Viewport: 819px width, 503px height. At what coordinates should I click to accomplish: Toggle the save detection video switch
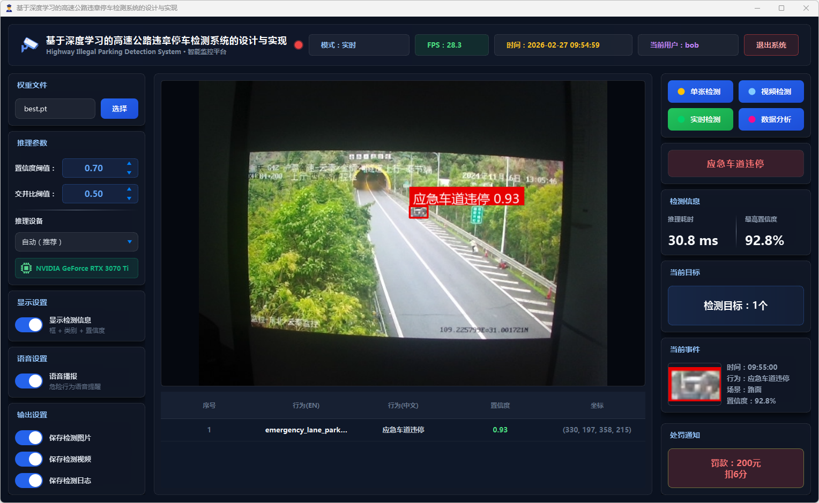click(x=29, y=459)
